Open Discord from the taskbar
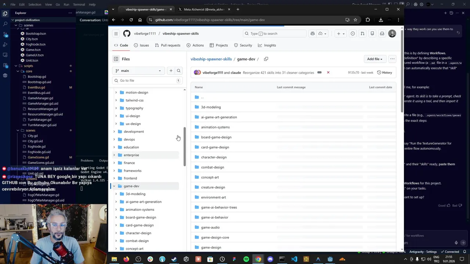The height and width of the screenshot is (264, 470). [270, 259]
